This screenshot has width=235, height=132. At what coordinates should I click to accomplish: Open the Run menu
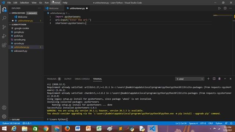(x=47, y=3)
